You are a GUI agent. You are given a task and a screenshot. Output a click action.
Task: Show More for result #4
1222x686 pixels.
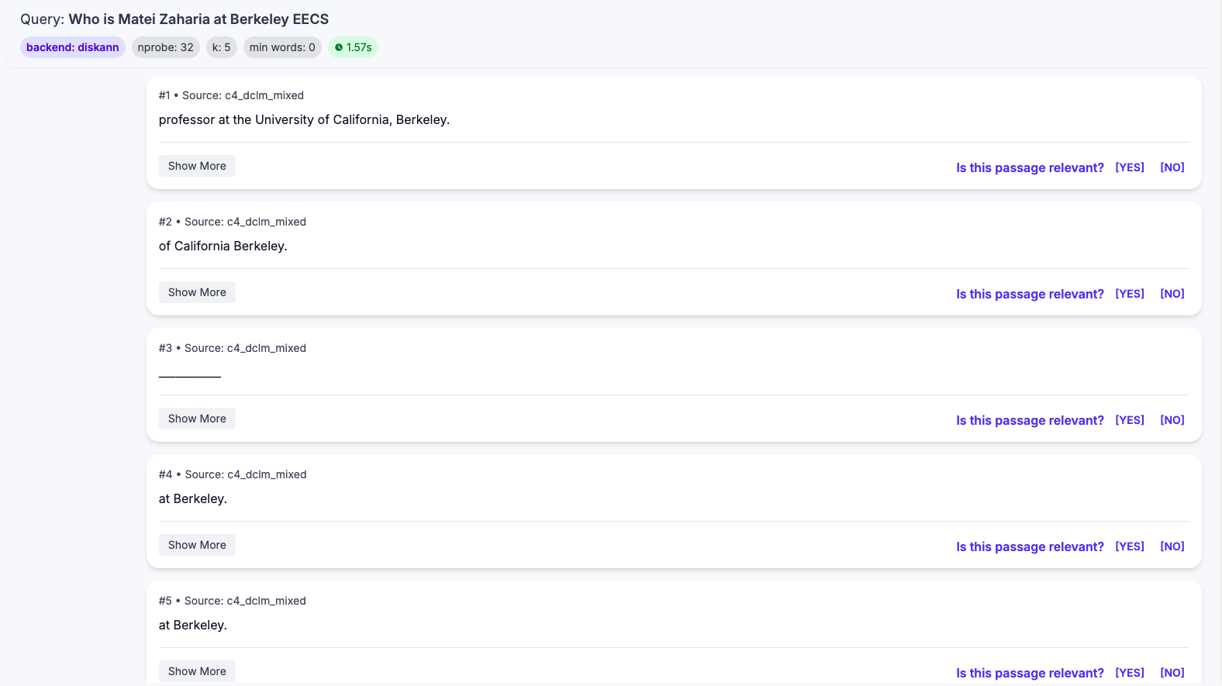197,545
